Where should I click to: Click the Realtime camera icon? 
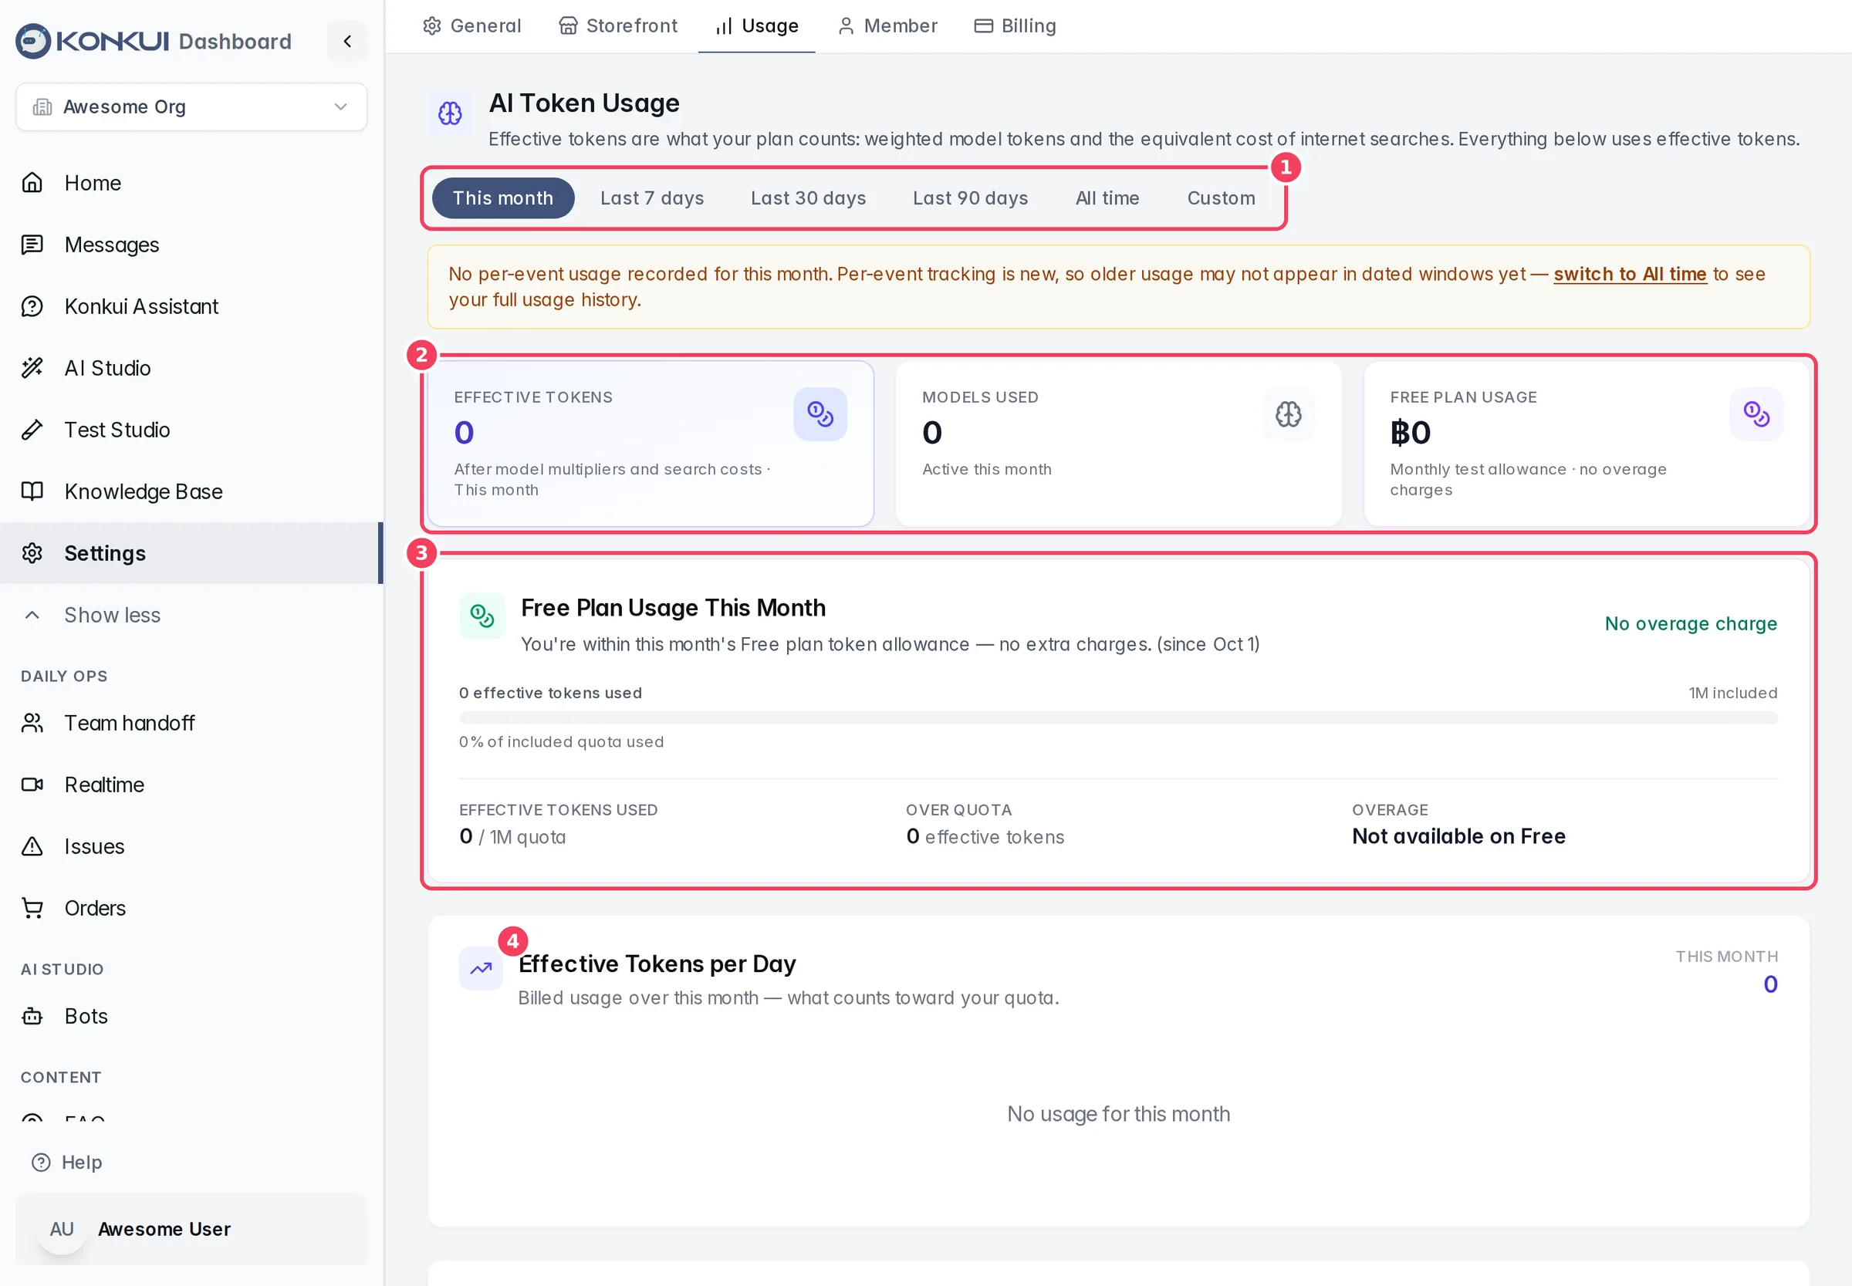(32, 785)
